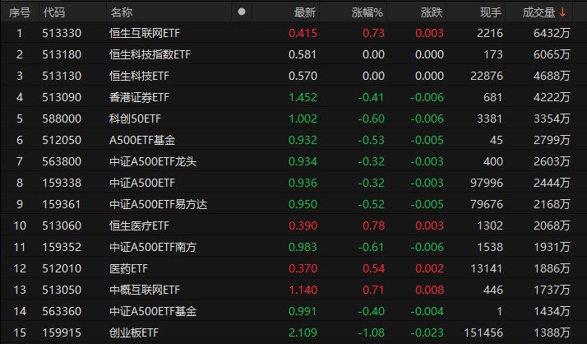Click 创业板ETF name

click(134, 332)
